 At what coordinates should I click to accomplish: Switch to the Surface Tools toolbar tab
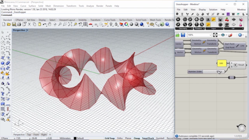click(x=126, y=20)
